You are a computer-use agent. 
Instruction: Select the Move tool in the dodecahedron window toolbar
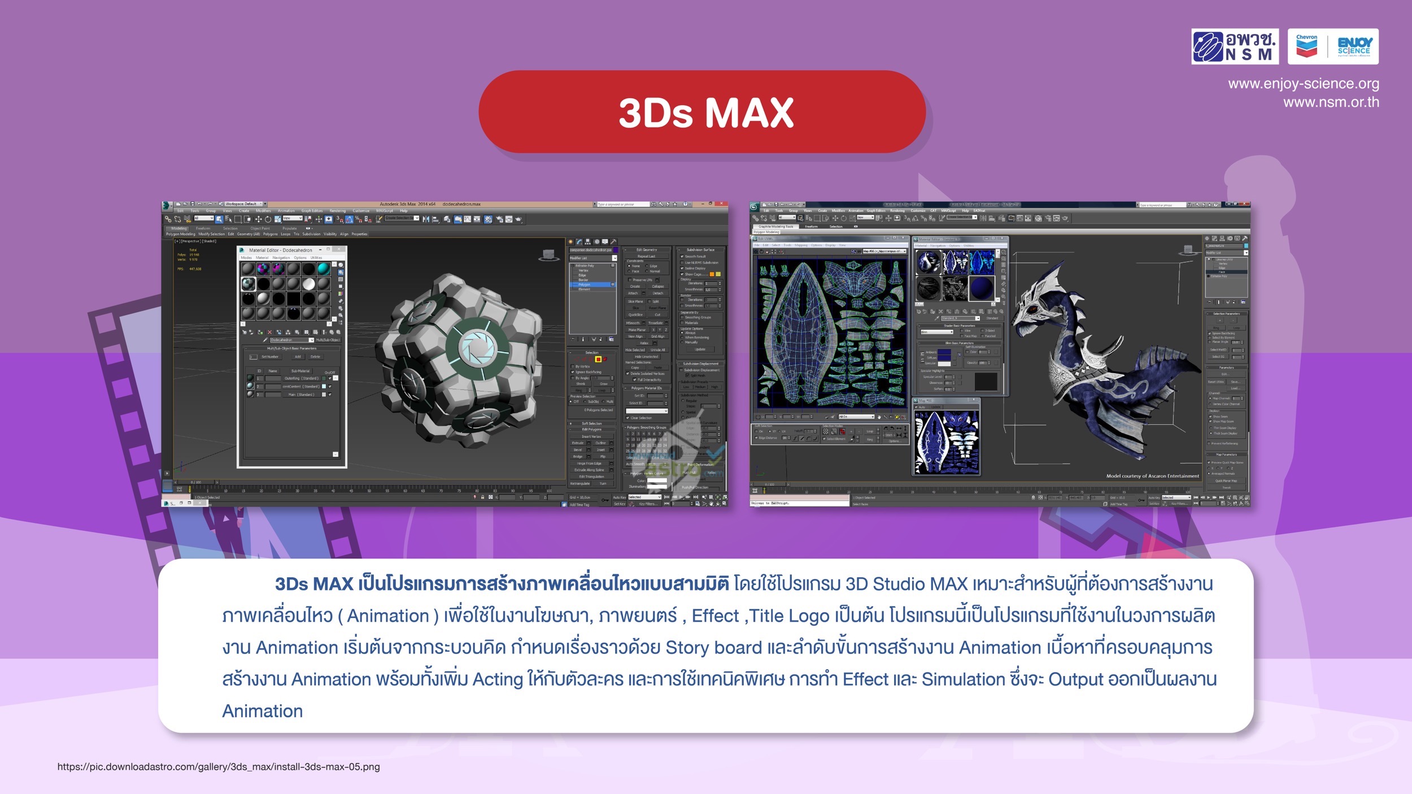coord(259,219)
